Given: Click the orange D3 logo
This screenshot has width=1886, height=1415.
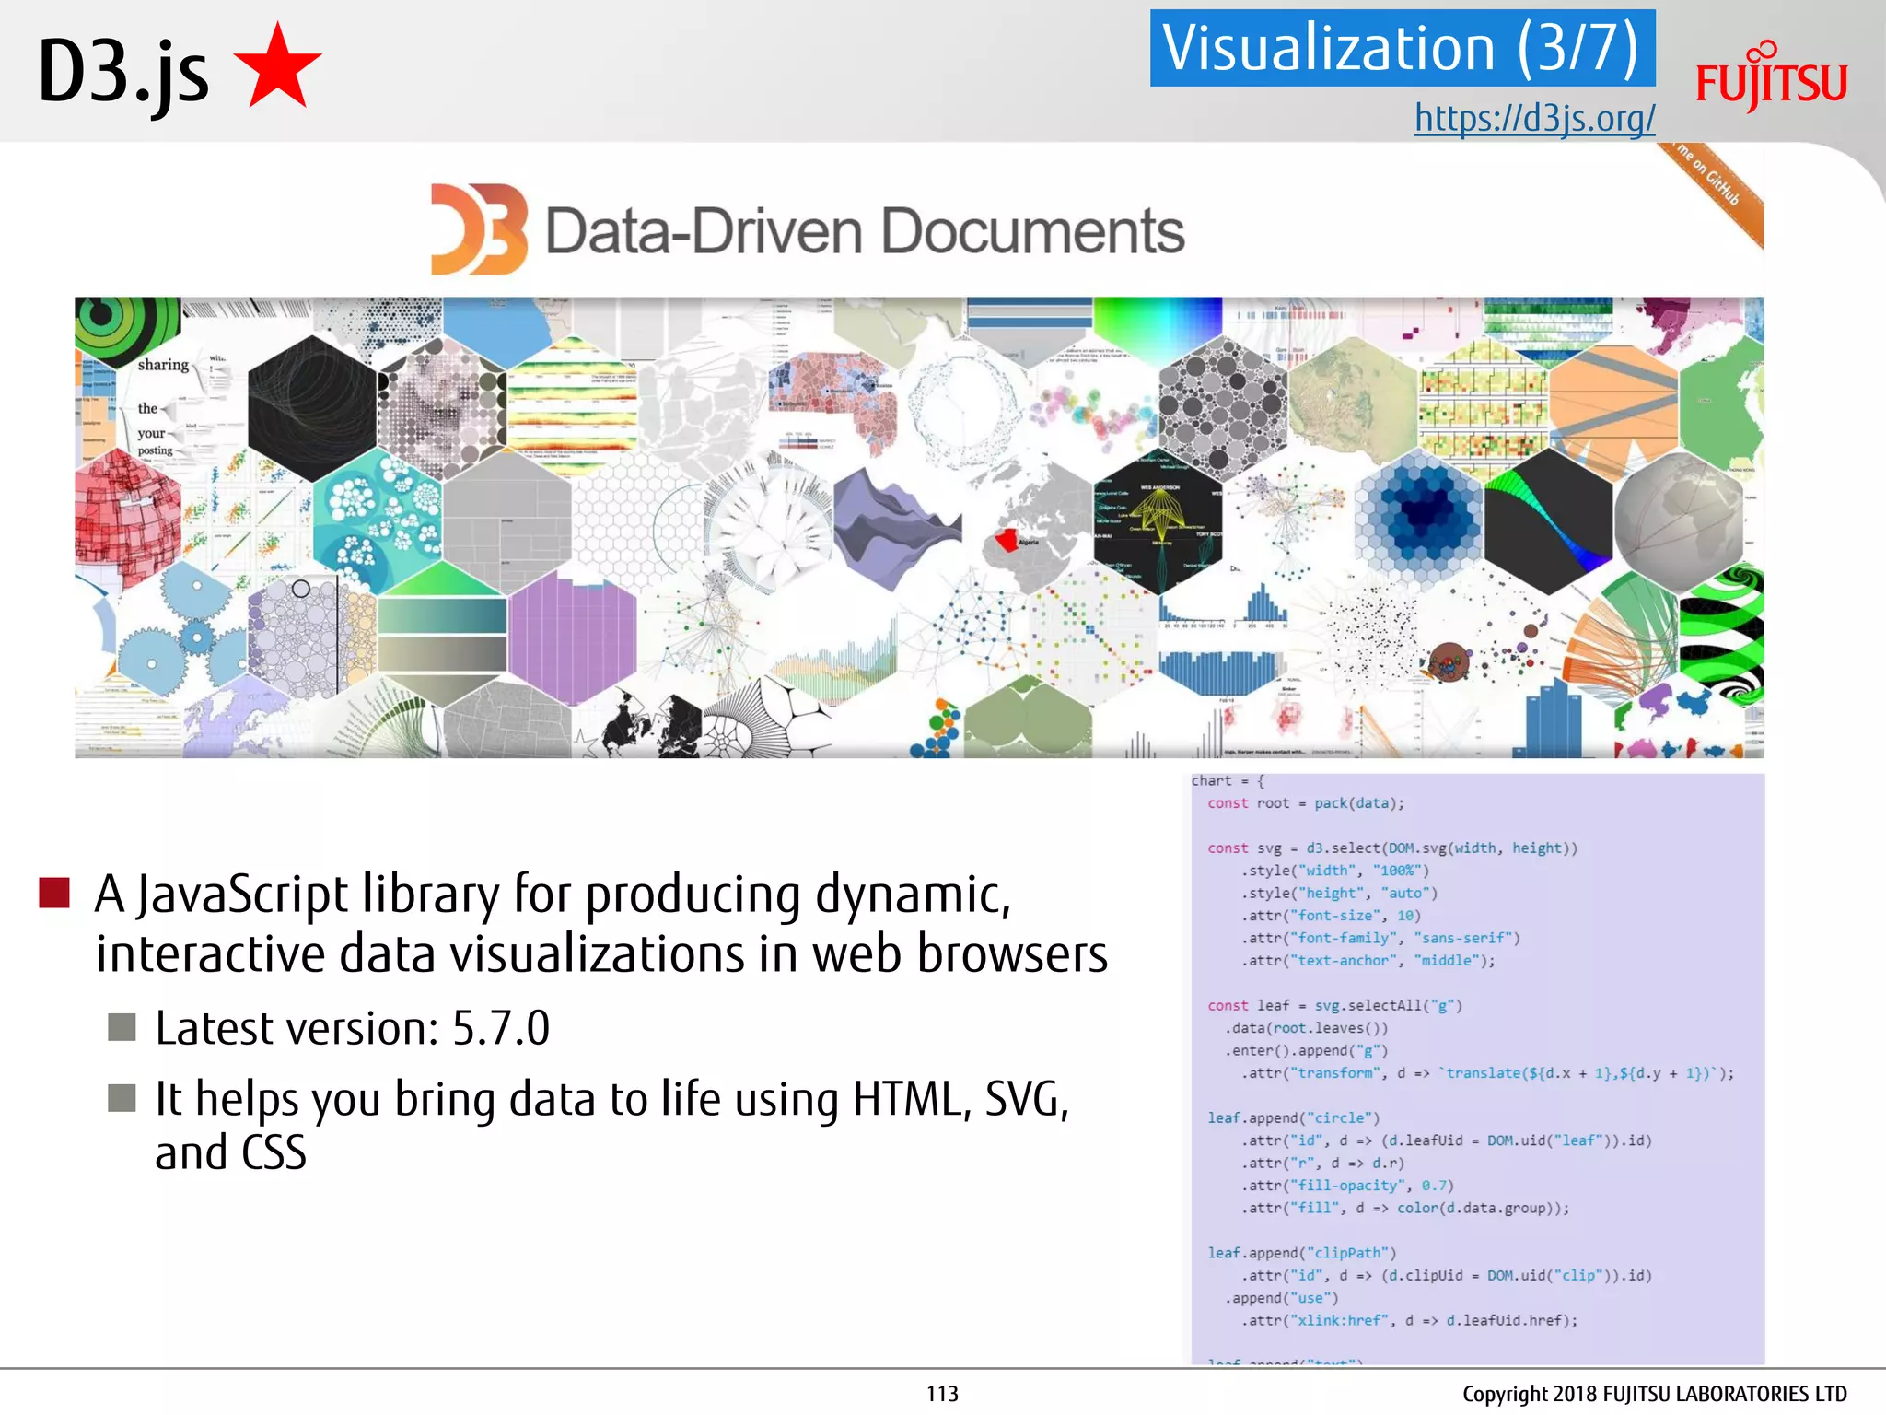Looking at the screenshot, I should click(479, 228).
